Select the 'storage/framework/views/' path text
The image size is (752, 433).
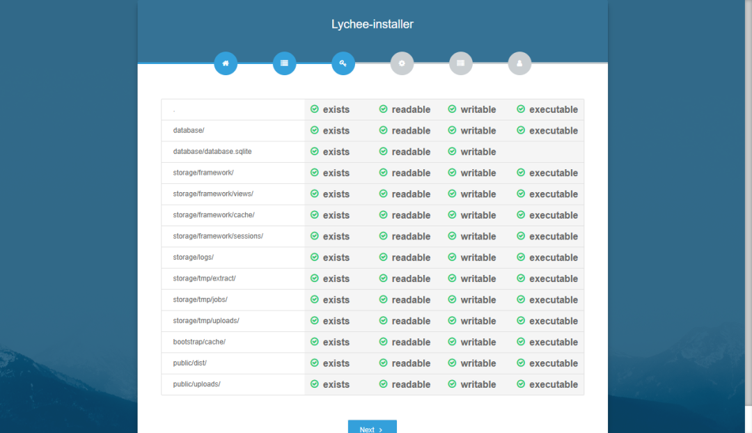[x=213, y=194]
